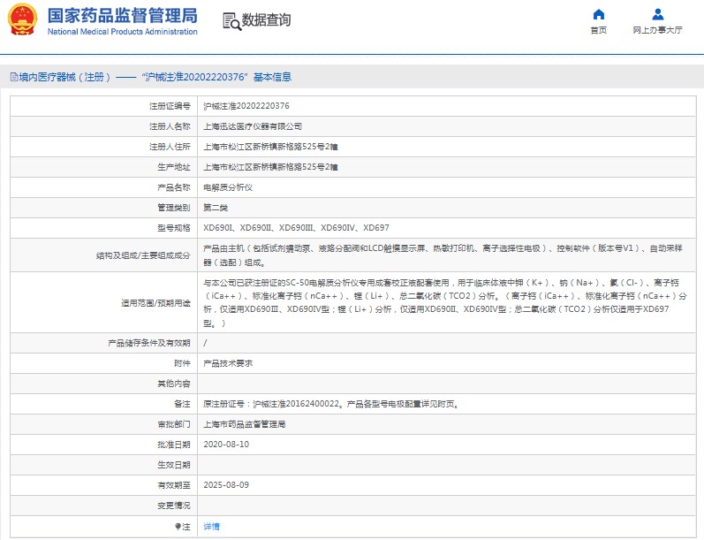Screen dimensions: 704x540
Task: Click the 注册人名称 label
Action: click(170, 126)
